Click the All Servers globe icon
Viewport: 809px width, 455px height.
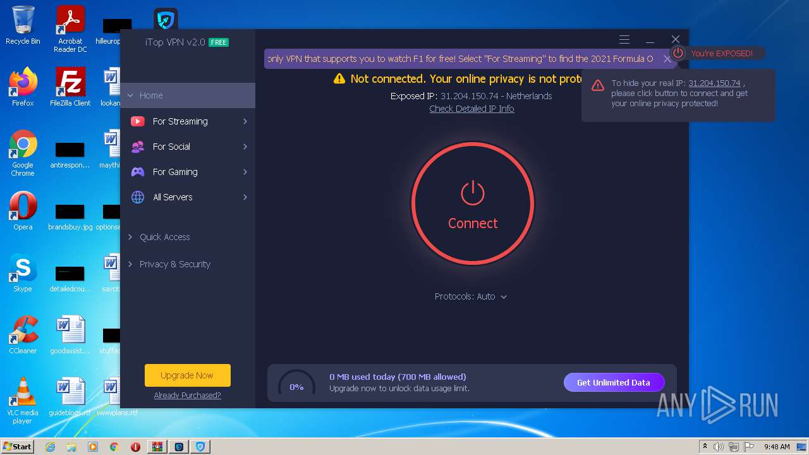(138, 197)
